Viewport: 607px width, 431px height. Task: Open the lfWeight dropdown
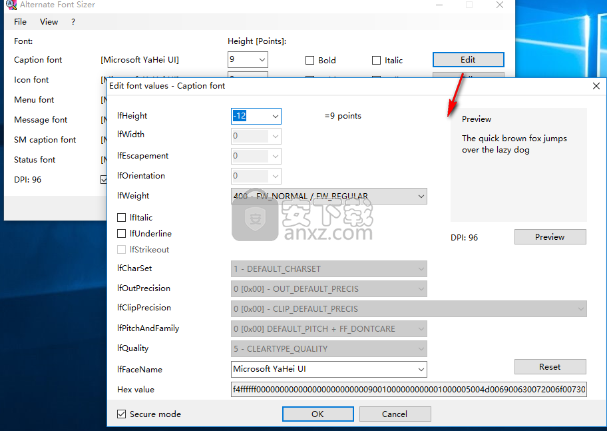click(x=329, y=196)
